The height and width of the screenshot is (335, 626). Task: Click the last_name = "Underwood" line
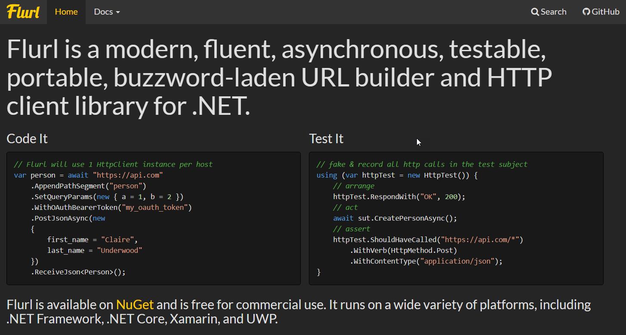pos(95,250)
